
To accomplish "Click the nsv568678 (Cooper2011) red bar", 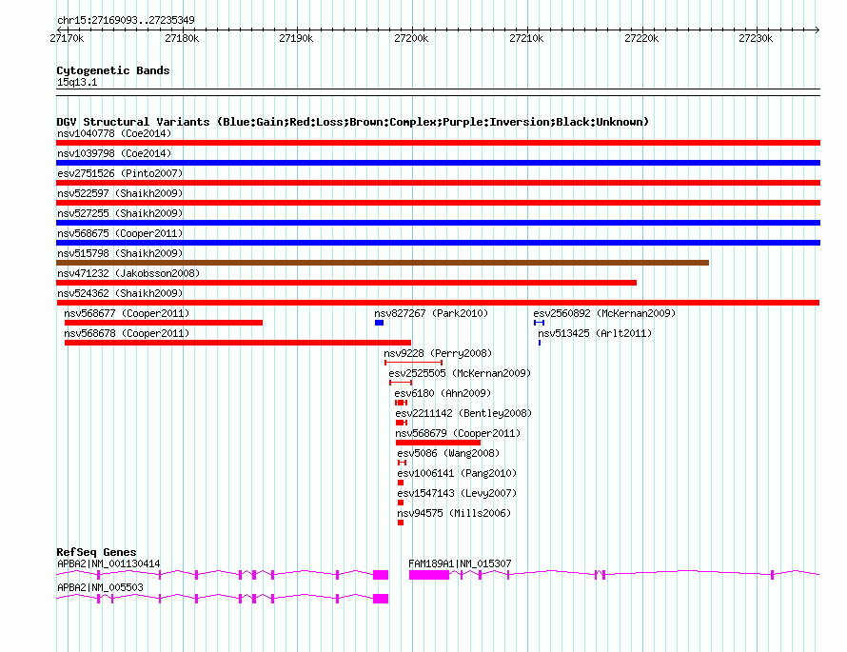I will [x=238, y=343].
